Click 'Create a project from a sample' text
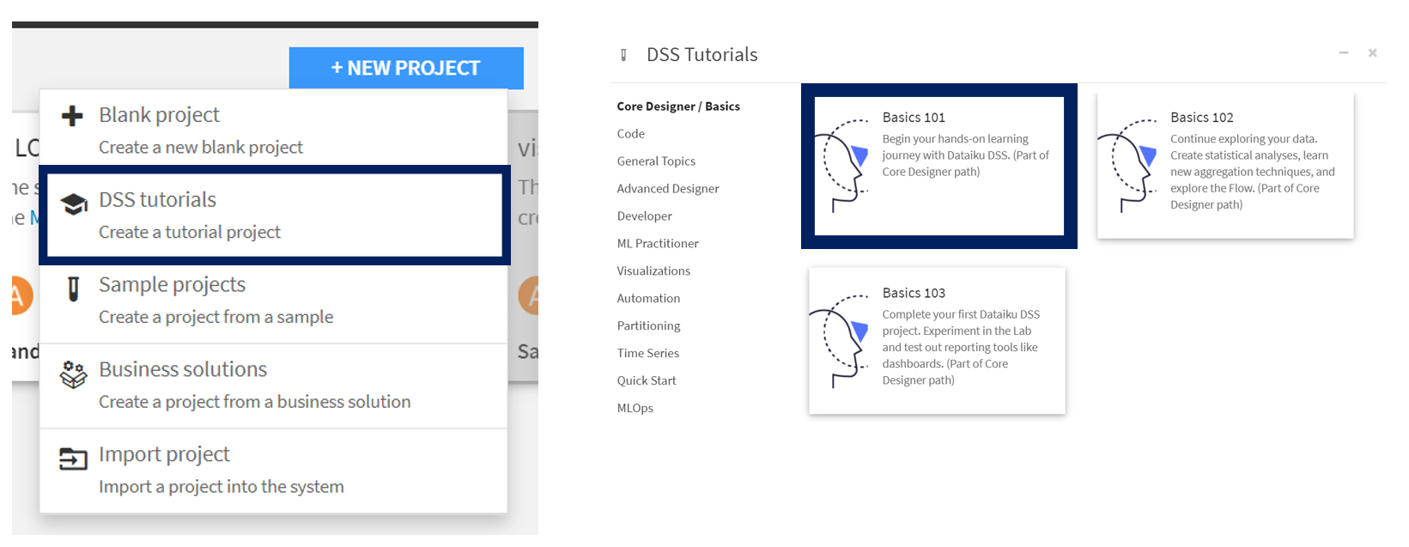 point(216,318)
